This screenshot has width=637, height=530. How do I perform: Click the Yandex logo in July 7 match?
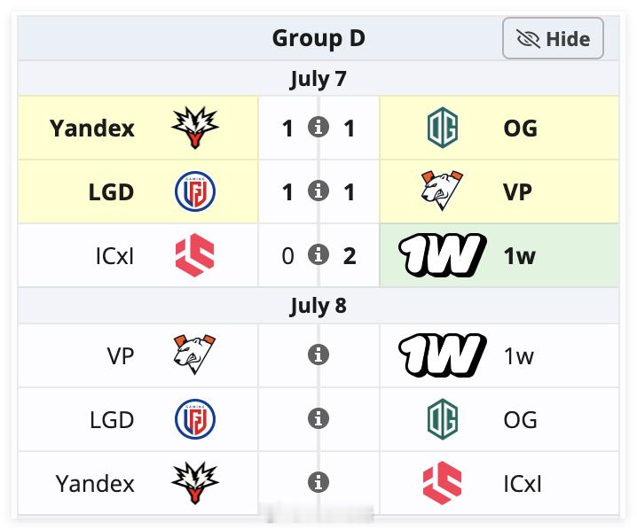[195, 128]
